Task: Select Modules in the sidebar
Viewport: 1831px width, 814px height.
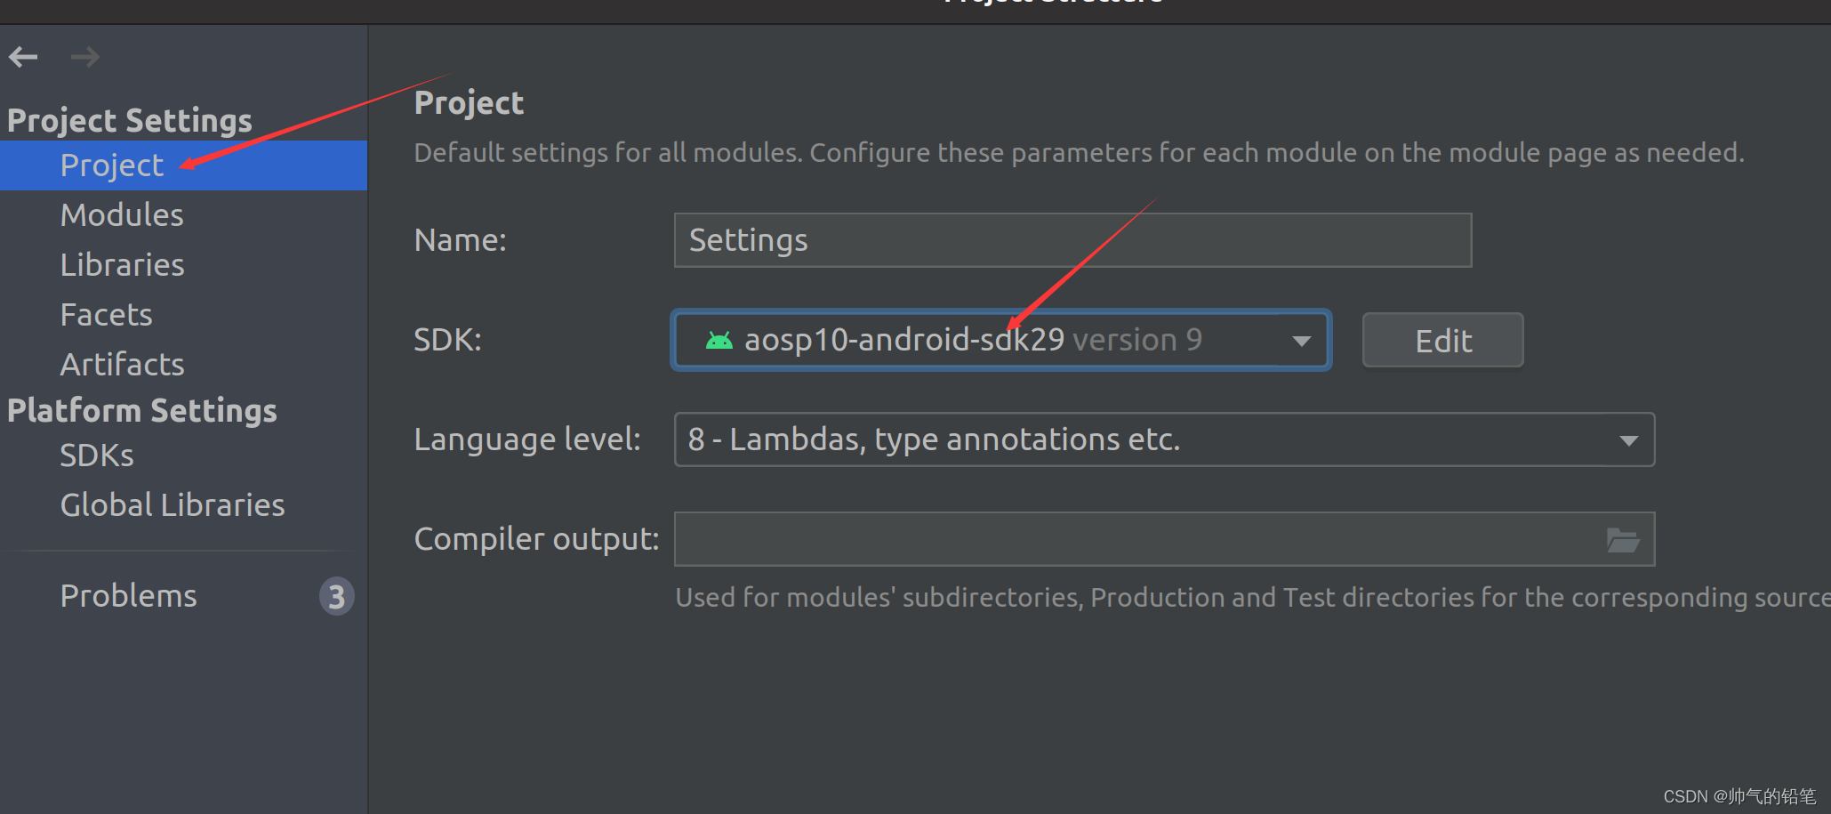Action: [x=122, y=214]
